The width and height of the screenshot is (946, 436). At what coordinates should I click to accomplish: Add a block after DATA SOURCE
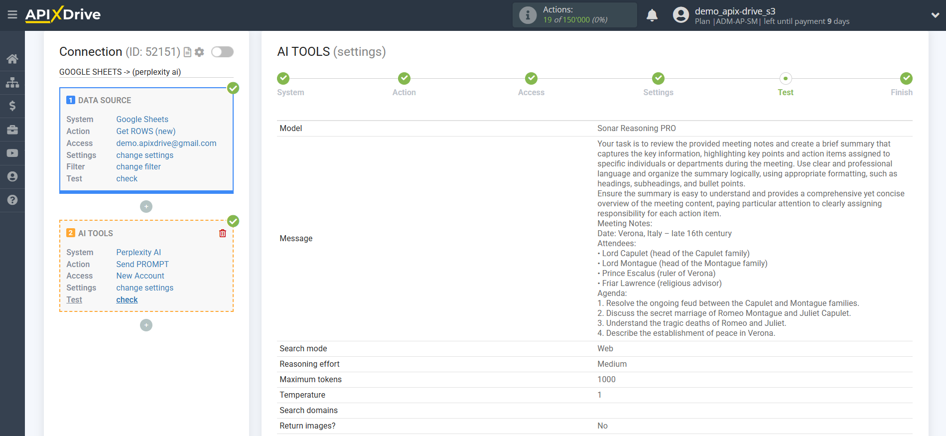coord(146,206)
